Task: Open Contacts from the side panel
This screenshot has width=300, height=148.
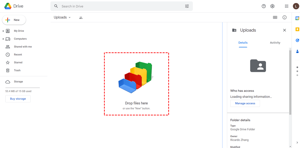Action: pos(297,51)
